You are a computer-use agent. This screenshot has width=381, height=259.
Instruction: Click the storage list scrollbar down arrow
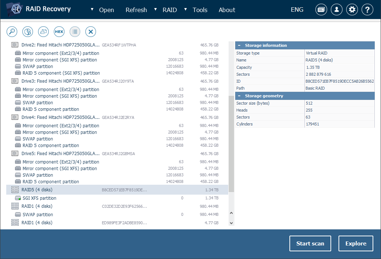tap(231, 223)
